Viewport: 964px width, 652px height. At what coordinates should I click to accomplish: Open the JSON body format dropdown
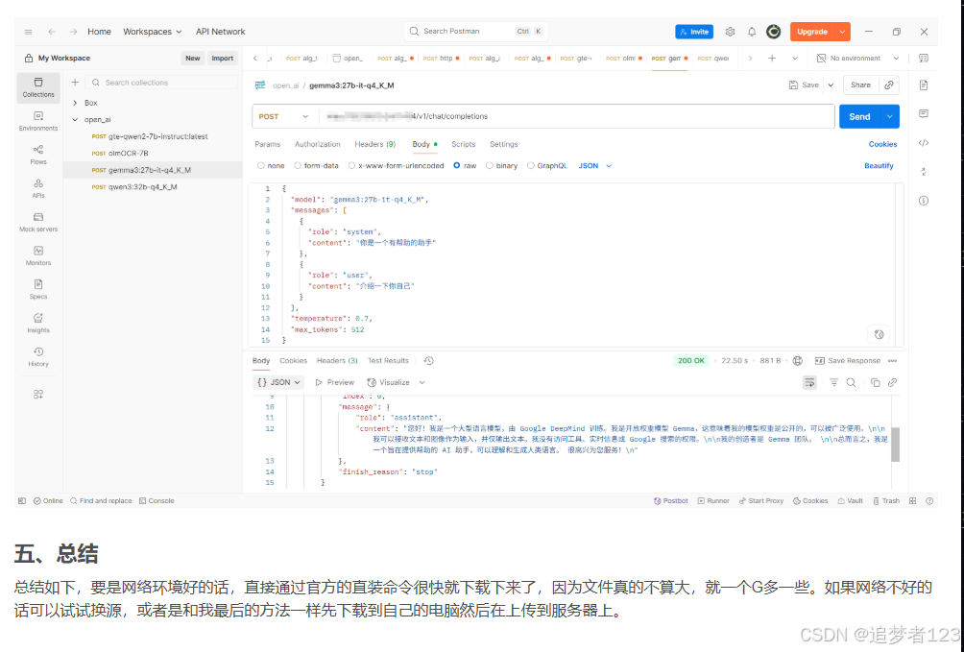coord(595,165)
